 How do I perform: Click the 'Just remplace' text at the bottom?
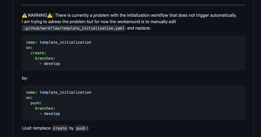[37, 128]
